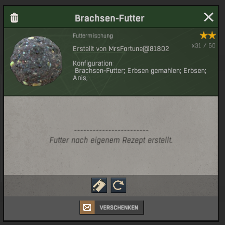Open creator link Erstellt von MrsFortune@81802
The image size is (225, 225).
(x=121, y=49)
